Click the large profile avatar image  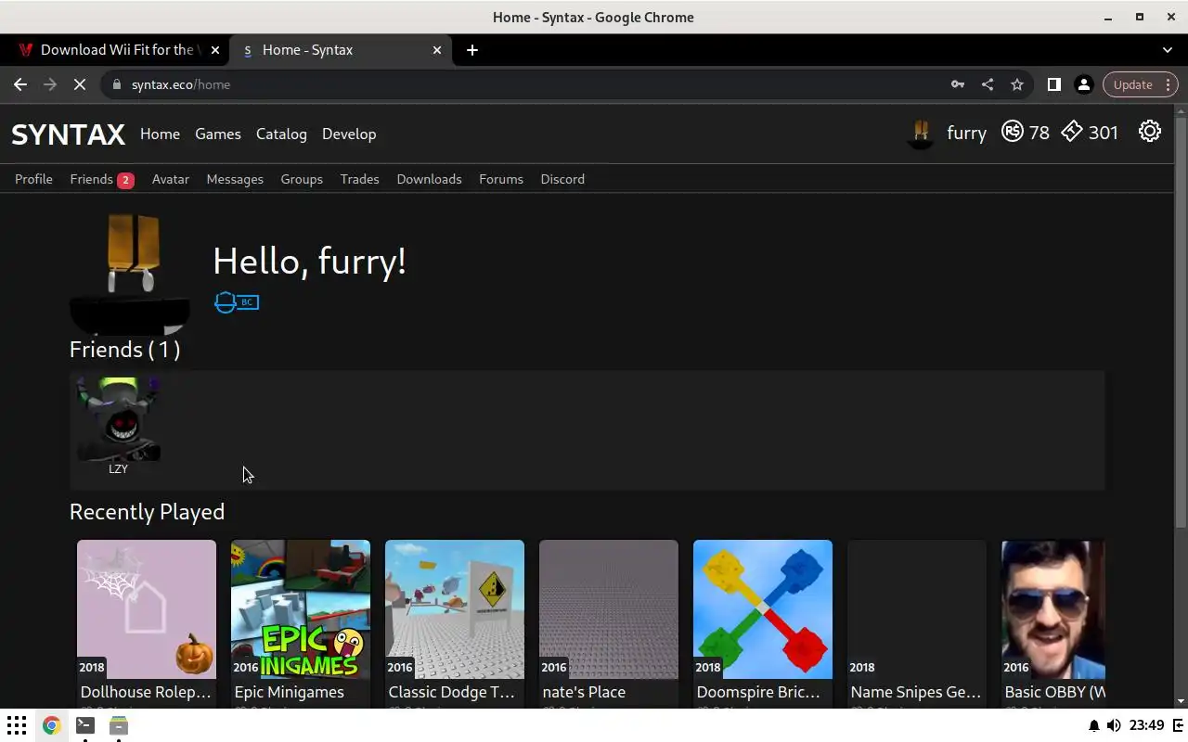tap(130, 275)
